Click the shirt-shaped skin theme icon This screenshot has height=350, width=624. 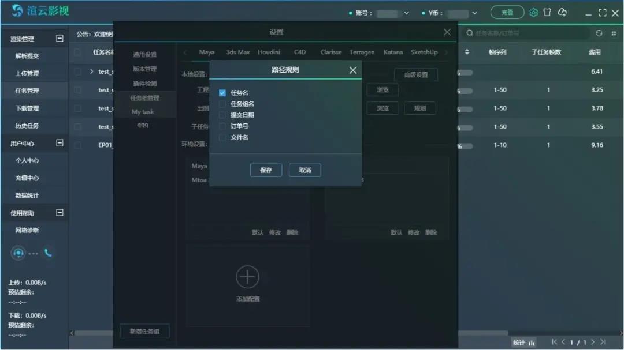pyautogui.click(x=547, y=13)
